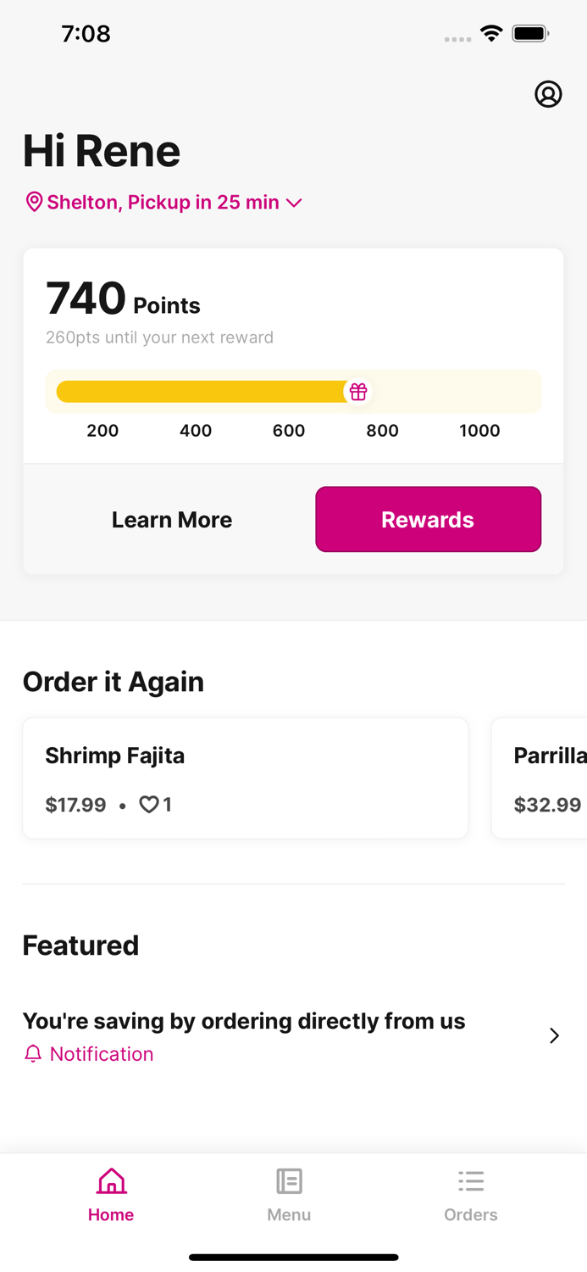Open Shelton, Pickup in 25 min selector
Viewport: 587px width, 1272px height.
(x=163, y=202)
